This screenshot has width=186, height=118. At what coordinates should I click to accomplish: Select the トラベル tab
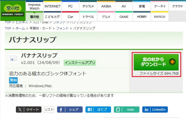point(88,17)
